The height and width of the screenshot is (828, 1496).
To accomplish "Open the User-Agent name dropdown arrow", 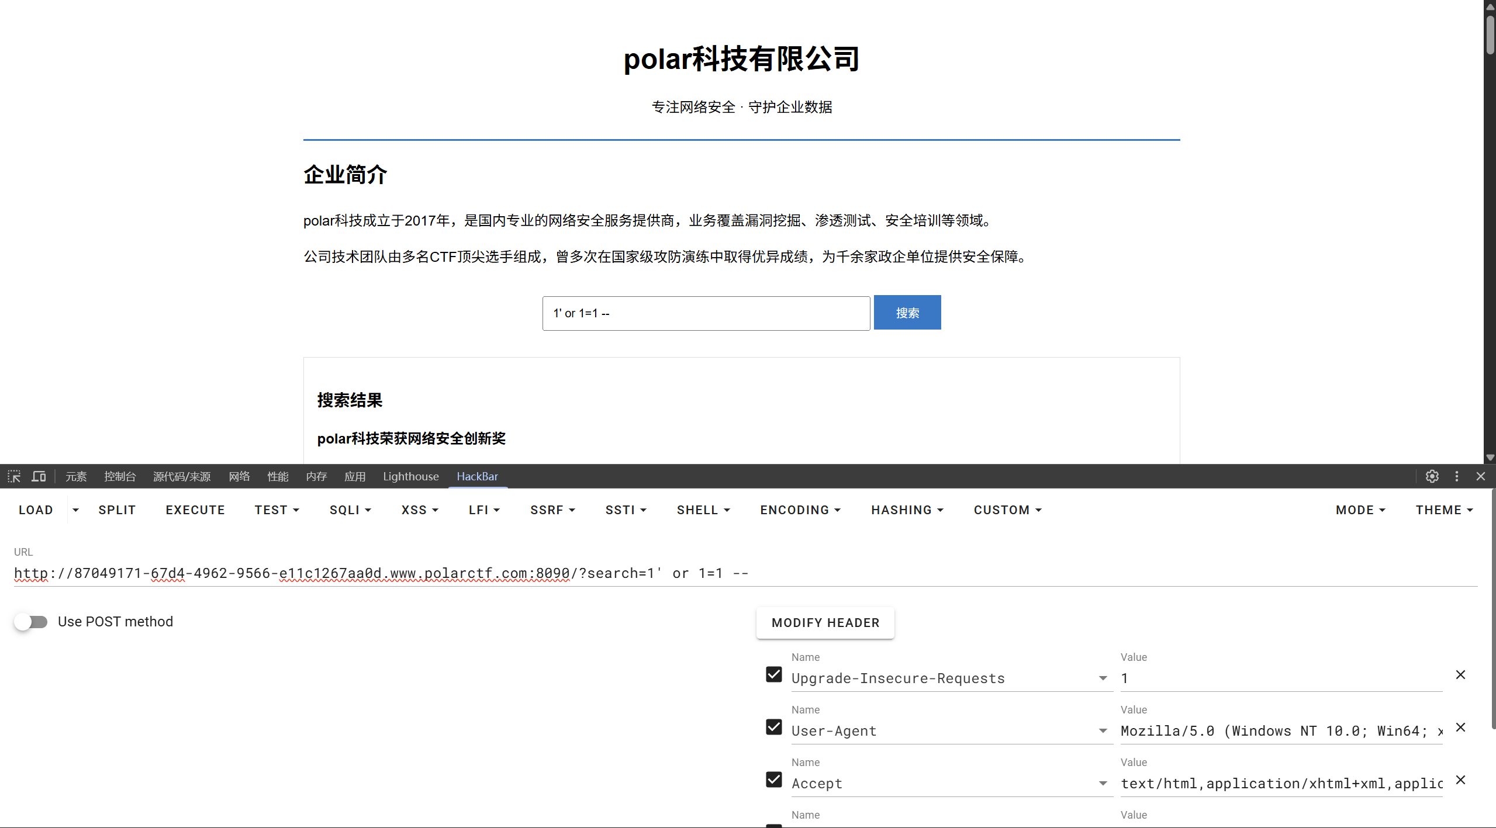I will tap(1103, 731).
